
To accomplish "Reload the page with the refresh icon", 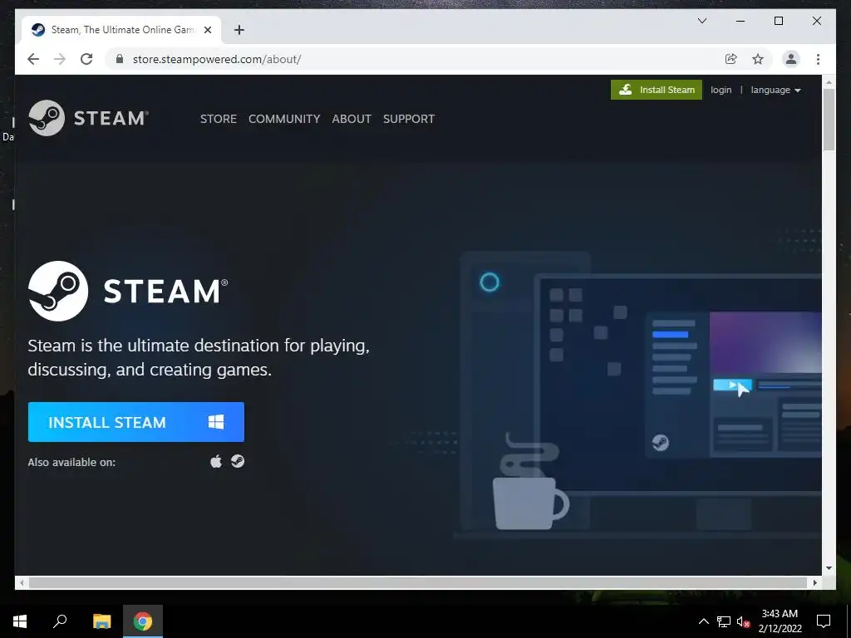I will click(x=86, y=59).
